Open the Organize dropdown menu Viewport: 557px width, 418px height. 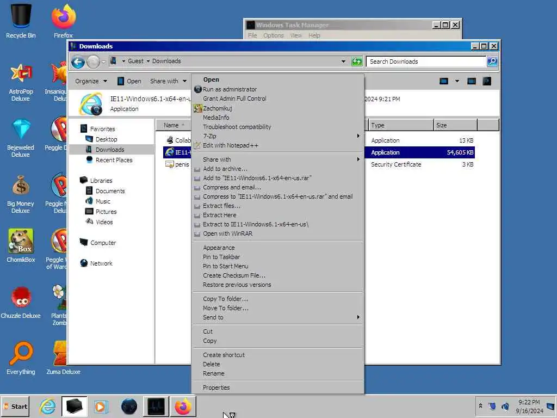[x=91, y=81]
